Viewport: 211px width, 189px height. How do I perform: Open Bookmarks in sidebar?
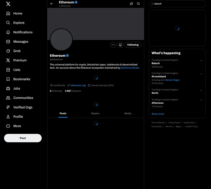click(x=18, y=79)
